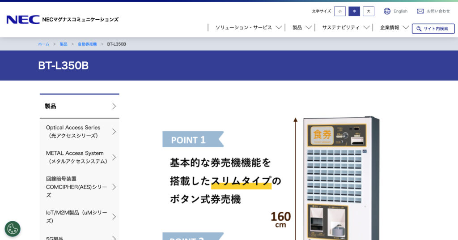This screenshot has height=240, width=458.
Task: Click the envelope icon for お問い合わせ
Action: coord(420,11)
